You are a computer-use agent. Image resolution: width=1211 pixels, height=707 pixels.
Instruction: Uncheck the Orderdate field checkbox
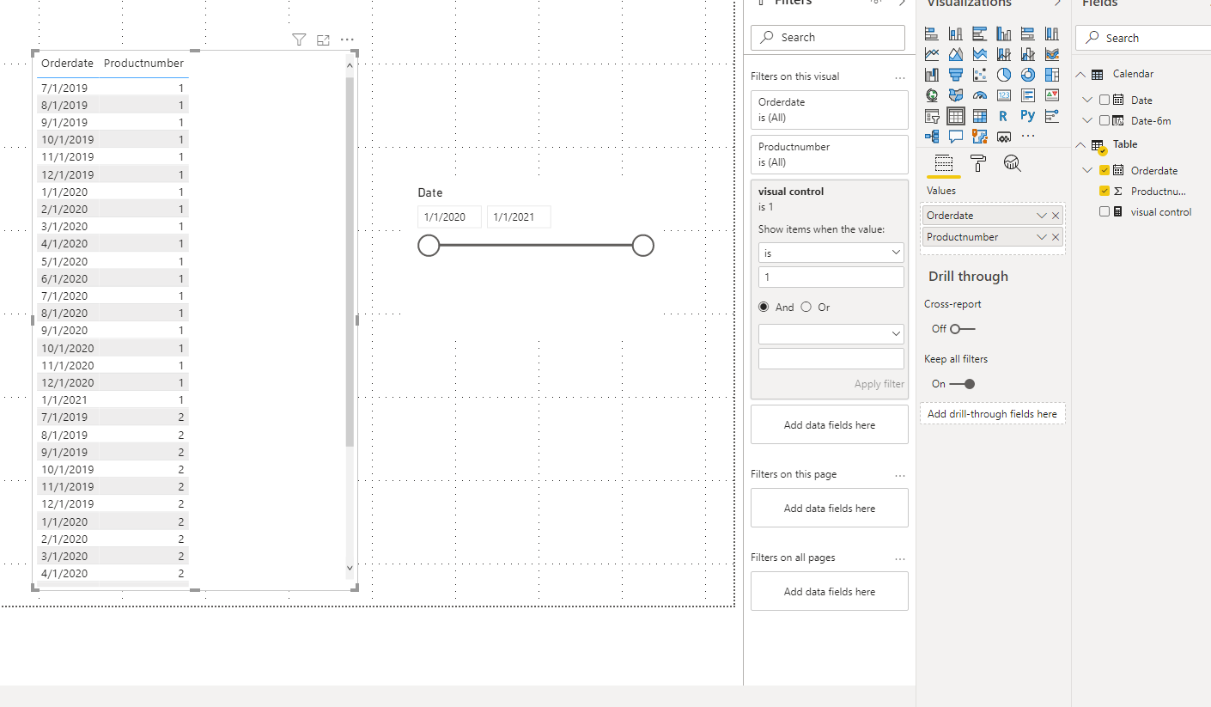point(1105,170)
